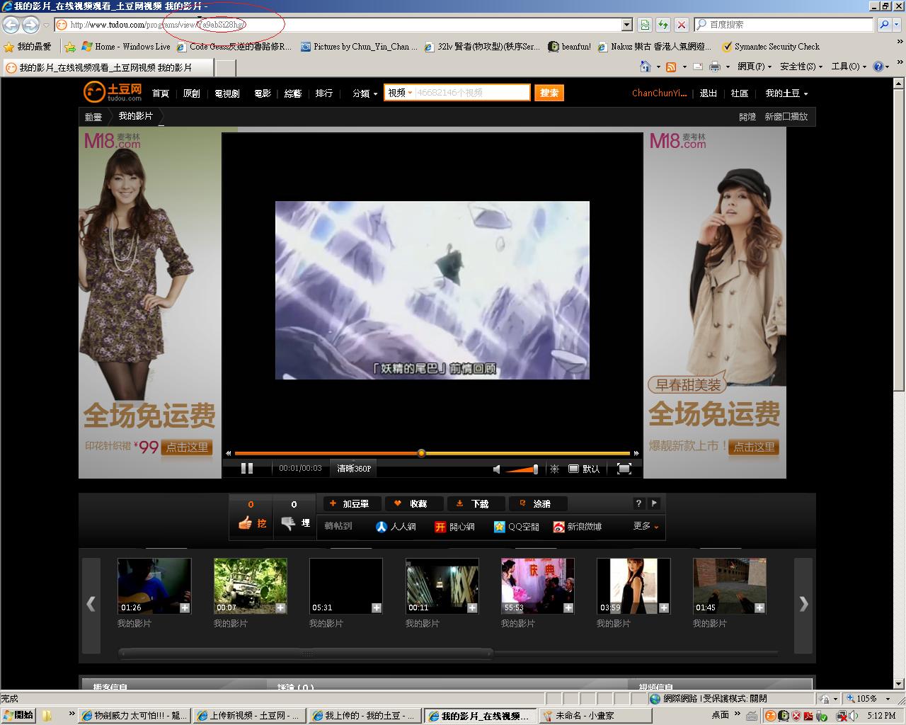Pause the video with the pause button

(247, 468)
